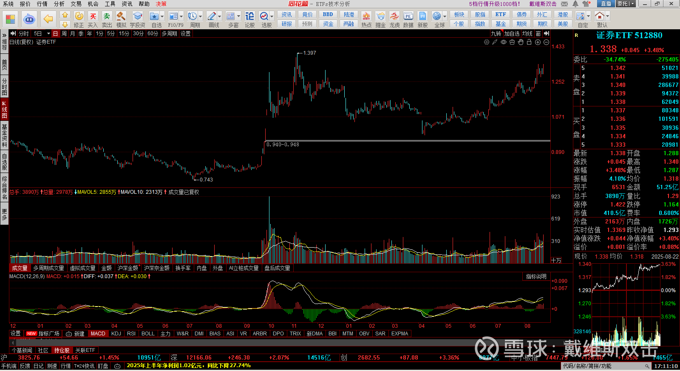Click the 加自选 add to watchlist button

click(512, 33)
